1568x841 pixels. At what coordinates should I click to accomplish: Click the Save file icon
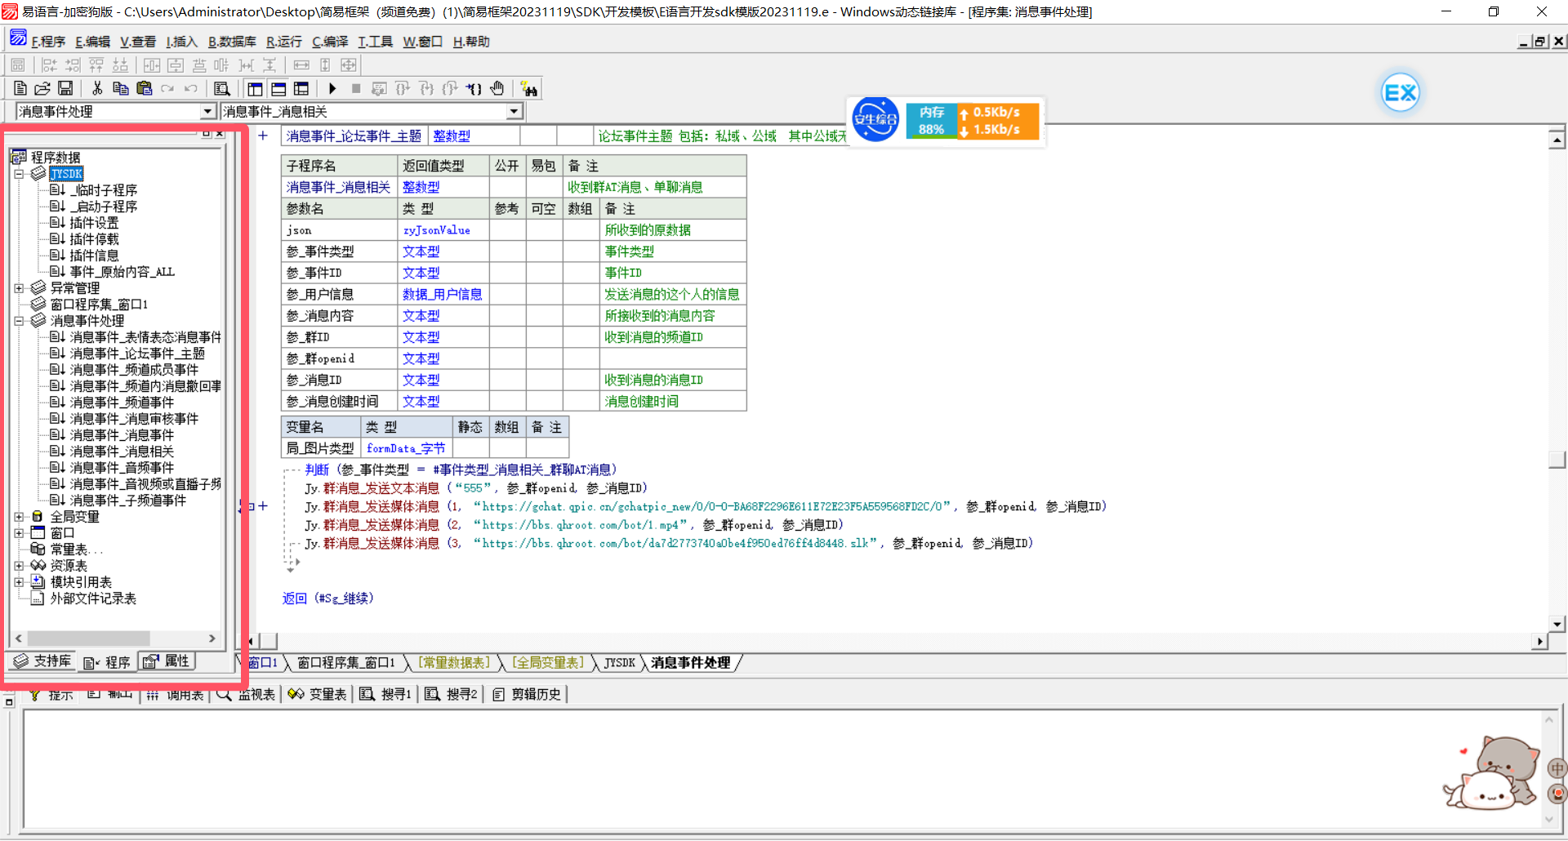click(65, 88)
